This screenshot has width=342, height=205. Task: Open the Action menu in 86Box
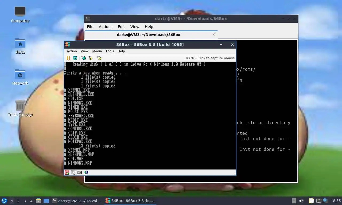[72, 51]
